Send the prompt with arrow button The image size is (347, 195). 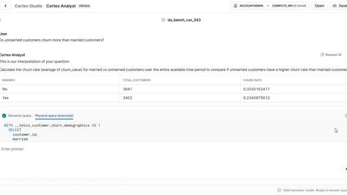pos(345,169)
